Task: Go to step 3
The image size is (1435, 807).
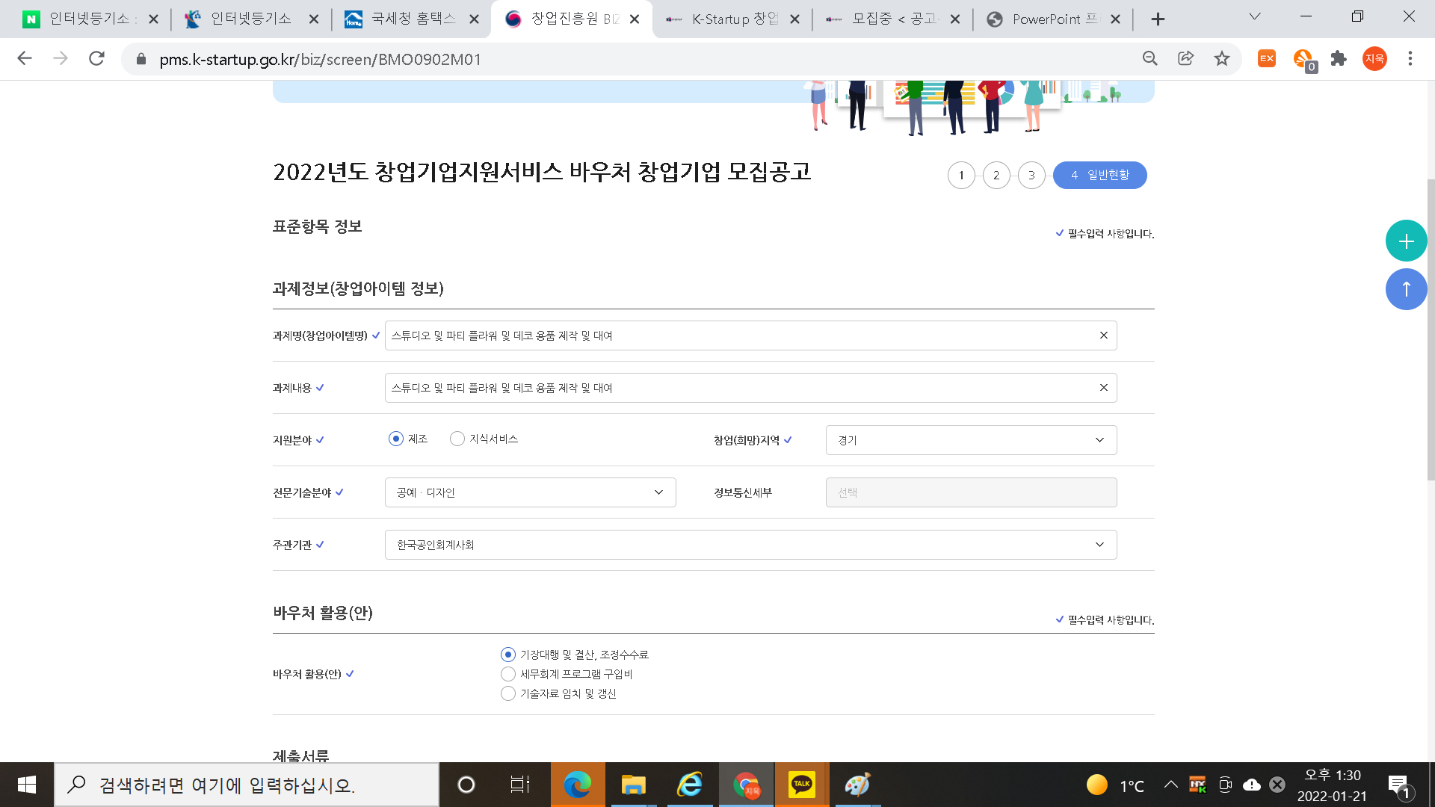Action: point(1031,176)
